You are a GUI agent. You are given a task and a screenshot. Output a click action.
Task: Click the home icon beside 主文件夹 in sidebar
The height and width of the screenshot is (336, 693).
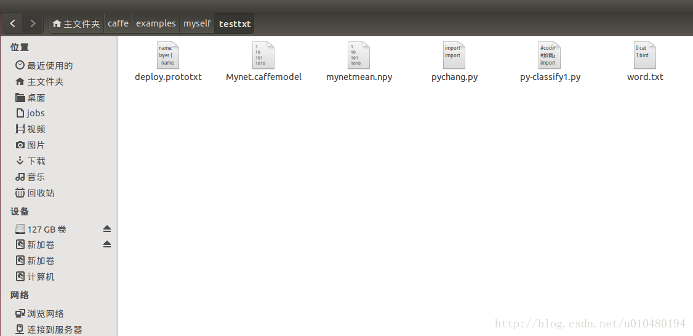pos(20,81)
